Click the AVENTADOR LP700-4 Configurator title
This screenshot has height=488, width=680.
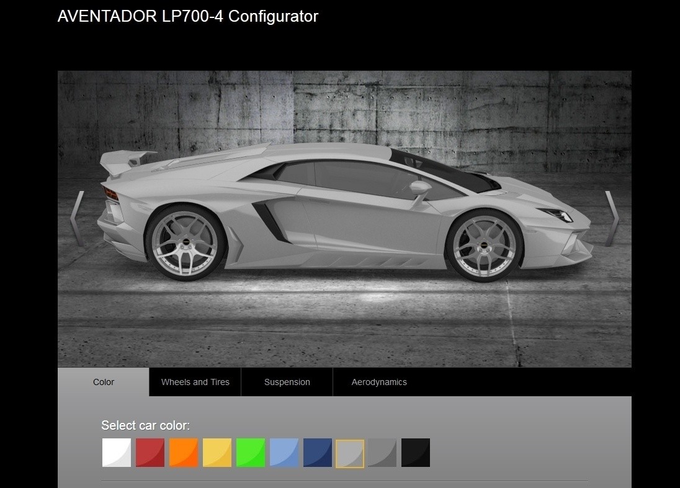tap(188, 17)
